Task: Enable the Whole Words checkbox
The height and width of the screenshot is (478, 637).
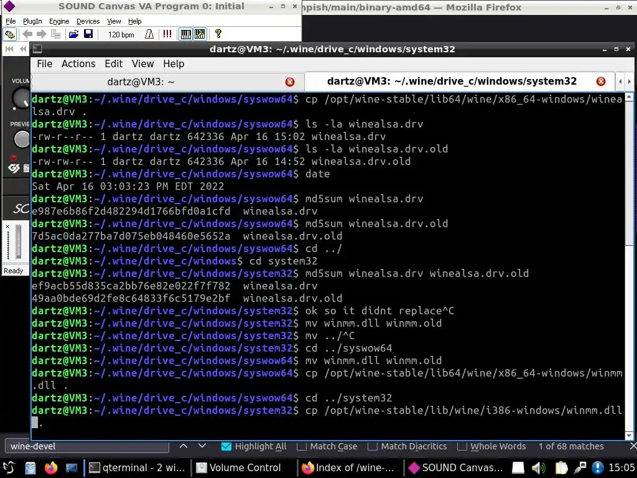Action: [462, 446]
